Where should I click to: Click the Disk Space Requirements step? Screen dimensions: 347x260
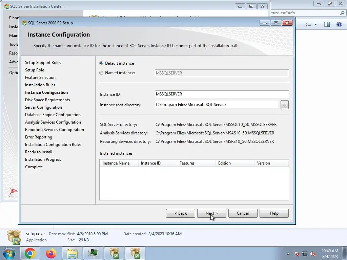coord(47,100)
